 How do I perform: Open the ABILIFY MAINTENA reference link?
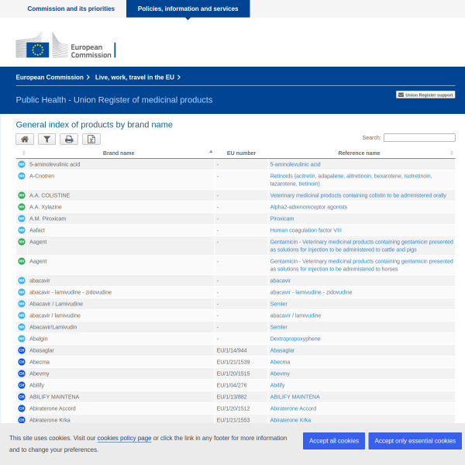coord(294,397)
